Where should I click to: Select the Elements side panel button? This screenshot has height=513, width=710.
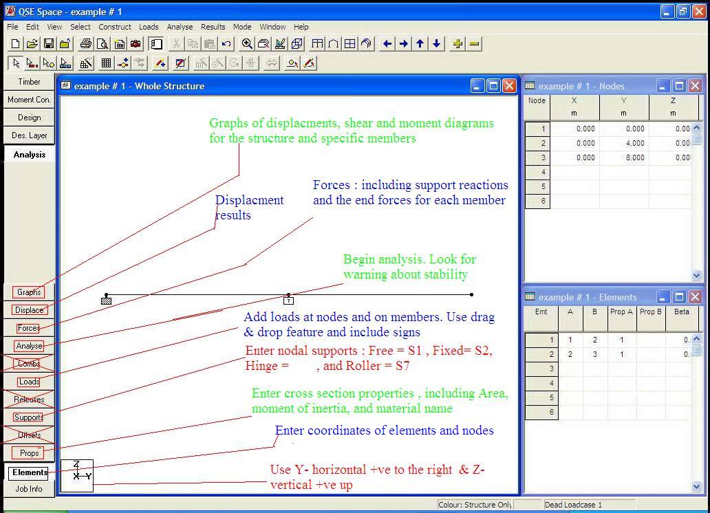tap(29, 472)
